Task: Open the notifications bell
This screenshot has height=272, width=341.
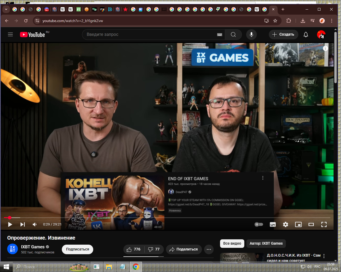Action: click(x=306, y=35)
